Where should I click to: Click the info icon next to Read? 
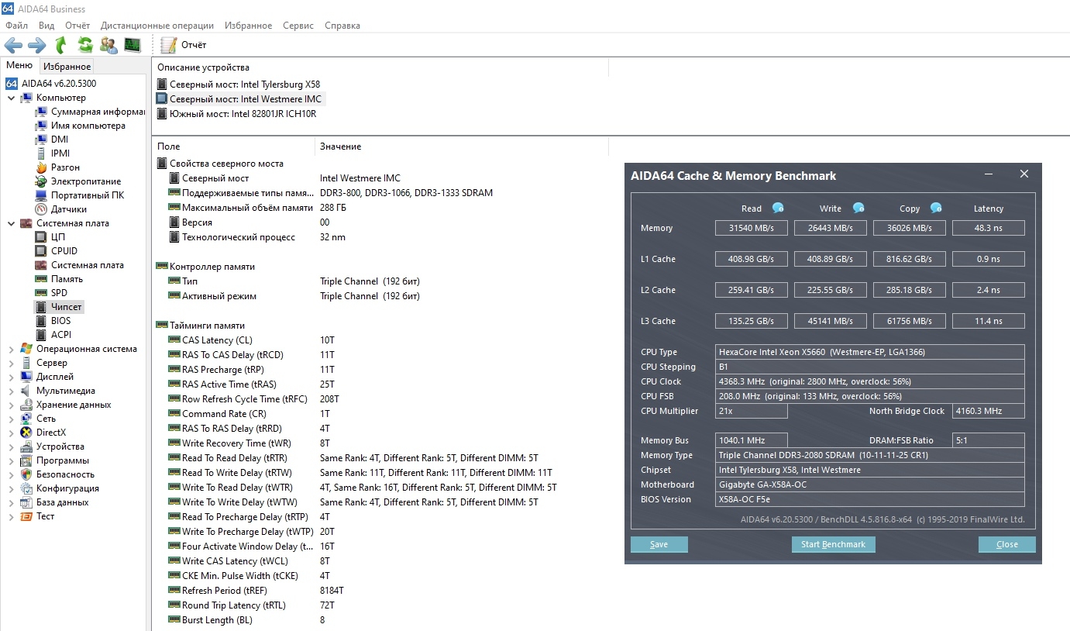coord(778,208)
